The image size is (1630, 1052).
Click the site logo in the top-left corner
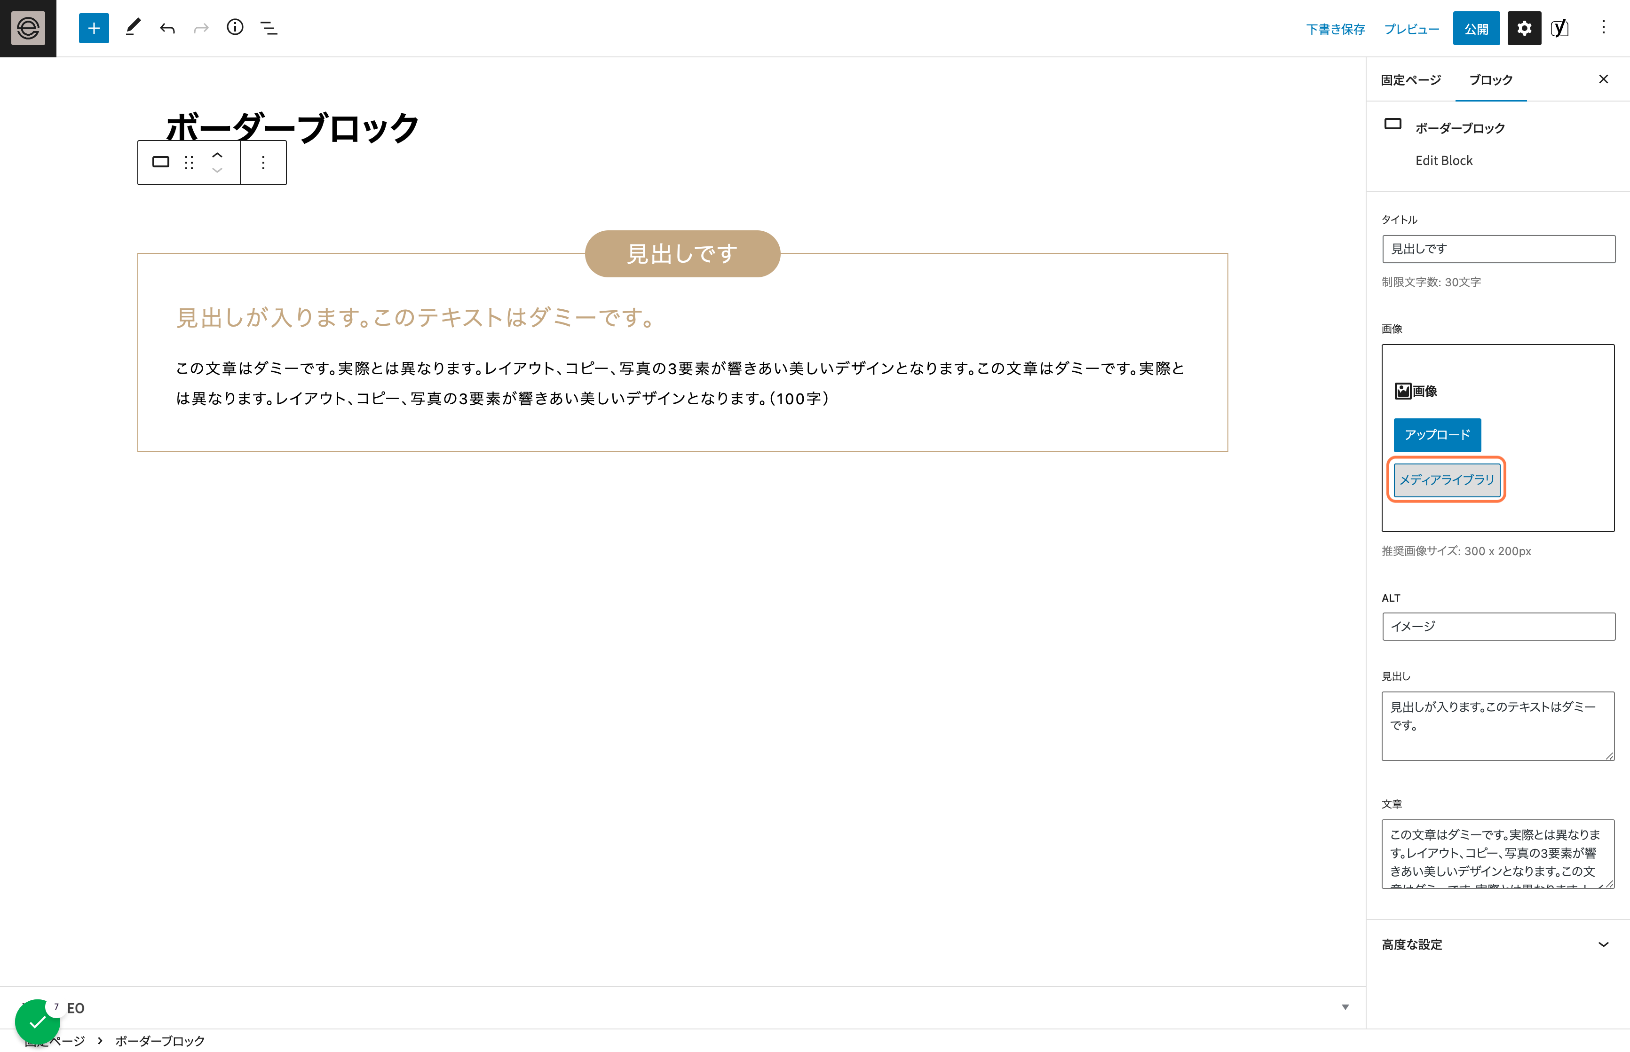pos(28,28)
